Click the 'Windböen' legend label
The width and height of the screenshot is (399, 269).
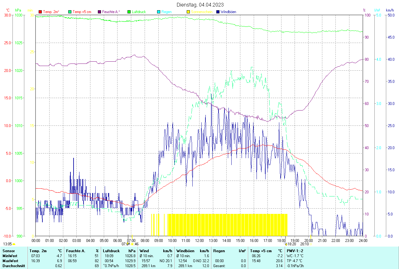228,12
